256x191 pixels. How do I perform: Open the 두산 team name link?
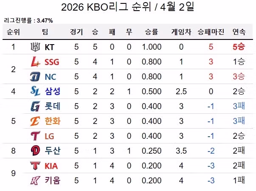click(52, 151)
